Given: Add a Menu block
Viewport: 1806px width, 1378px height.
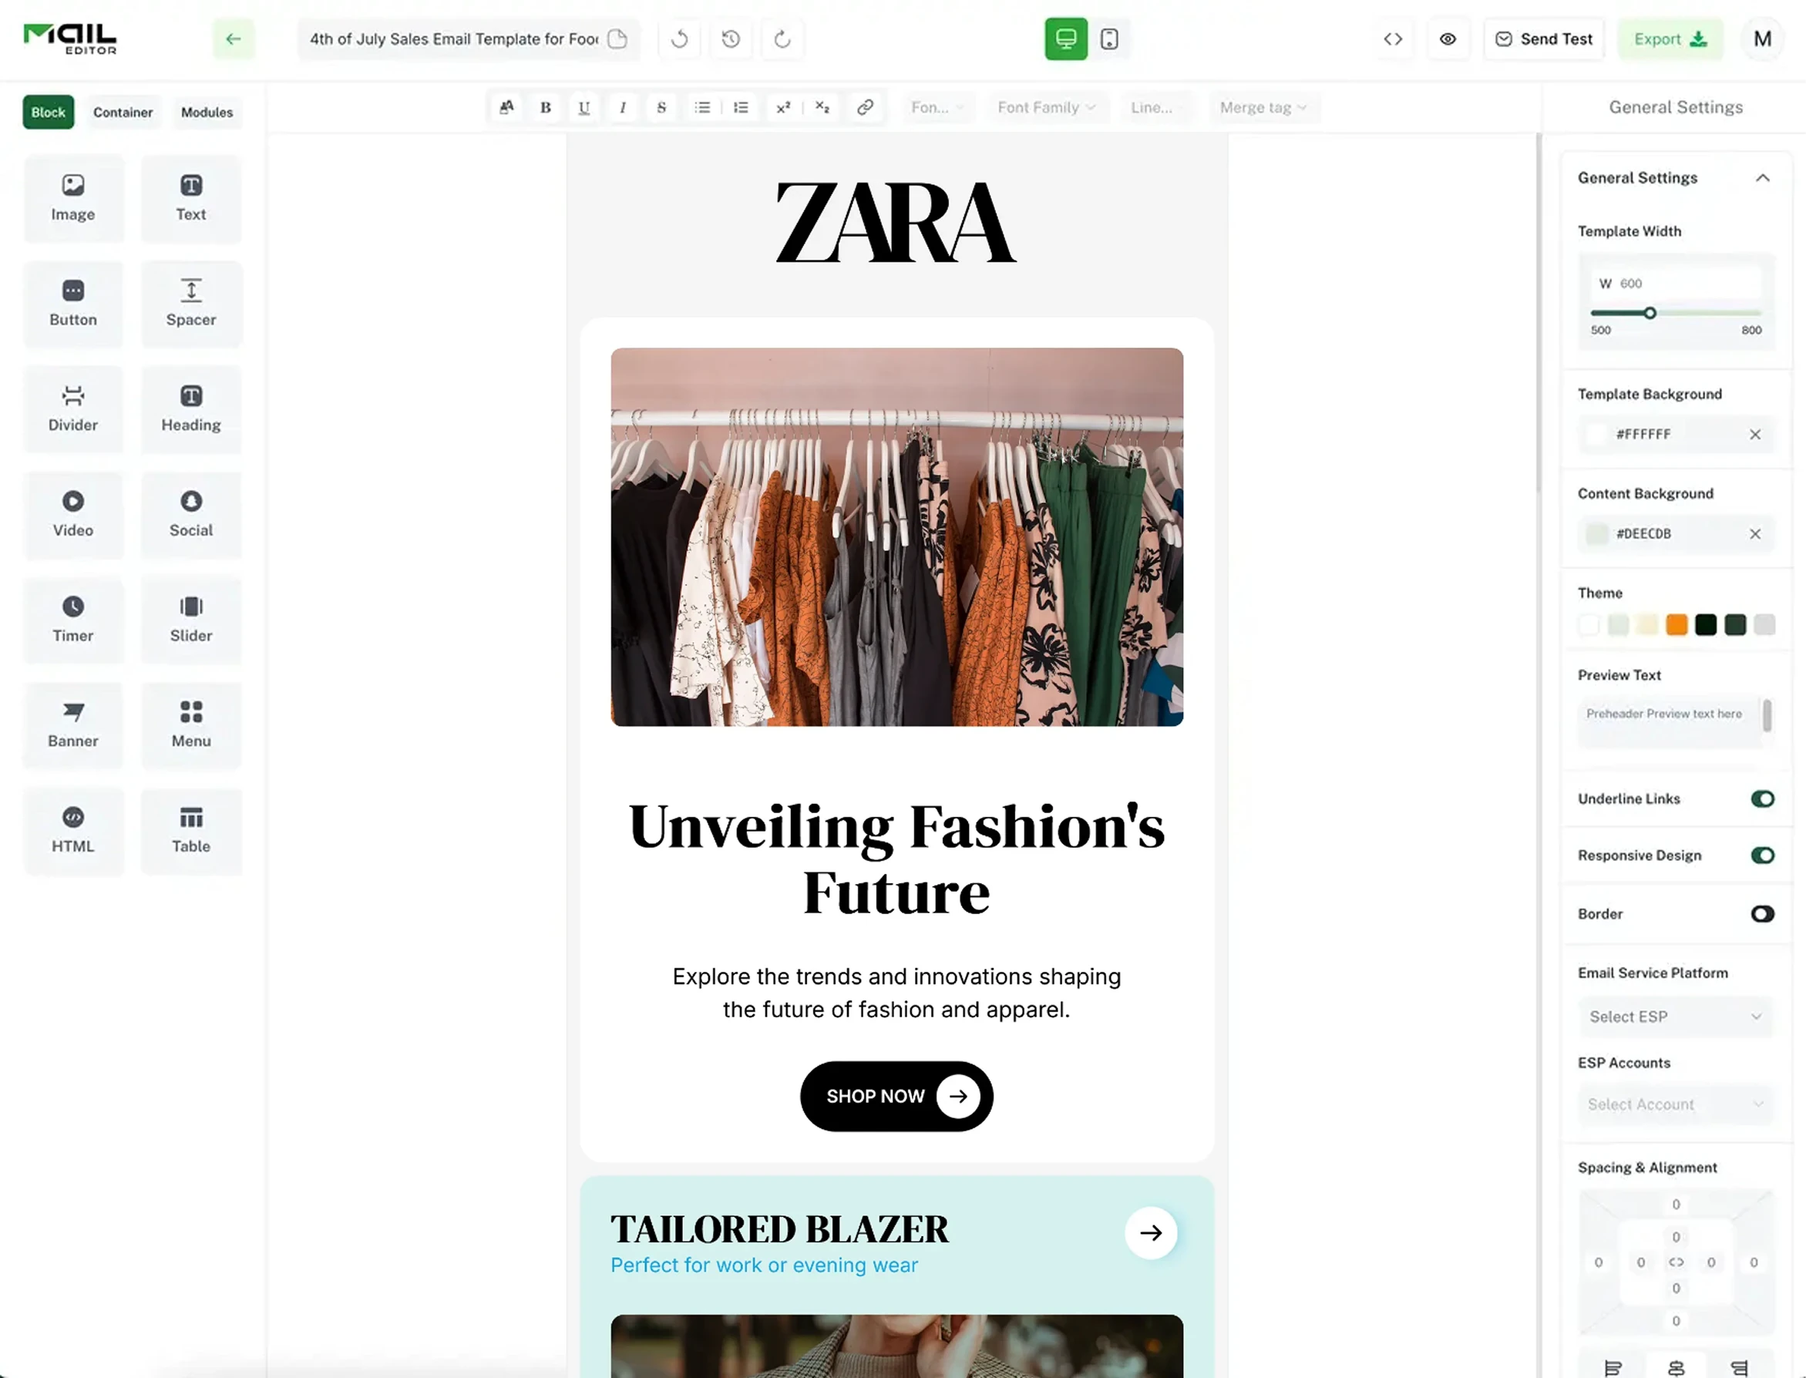Looking at the screenshot, I should (191, 725).
